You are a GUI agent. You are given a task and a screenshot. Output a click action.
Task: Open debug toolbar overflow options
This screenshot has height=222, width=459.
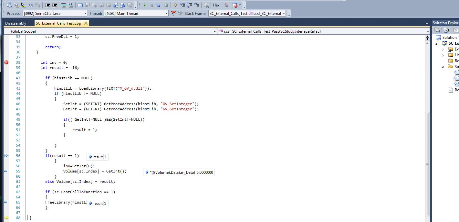(x=244, y=6)
